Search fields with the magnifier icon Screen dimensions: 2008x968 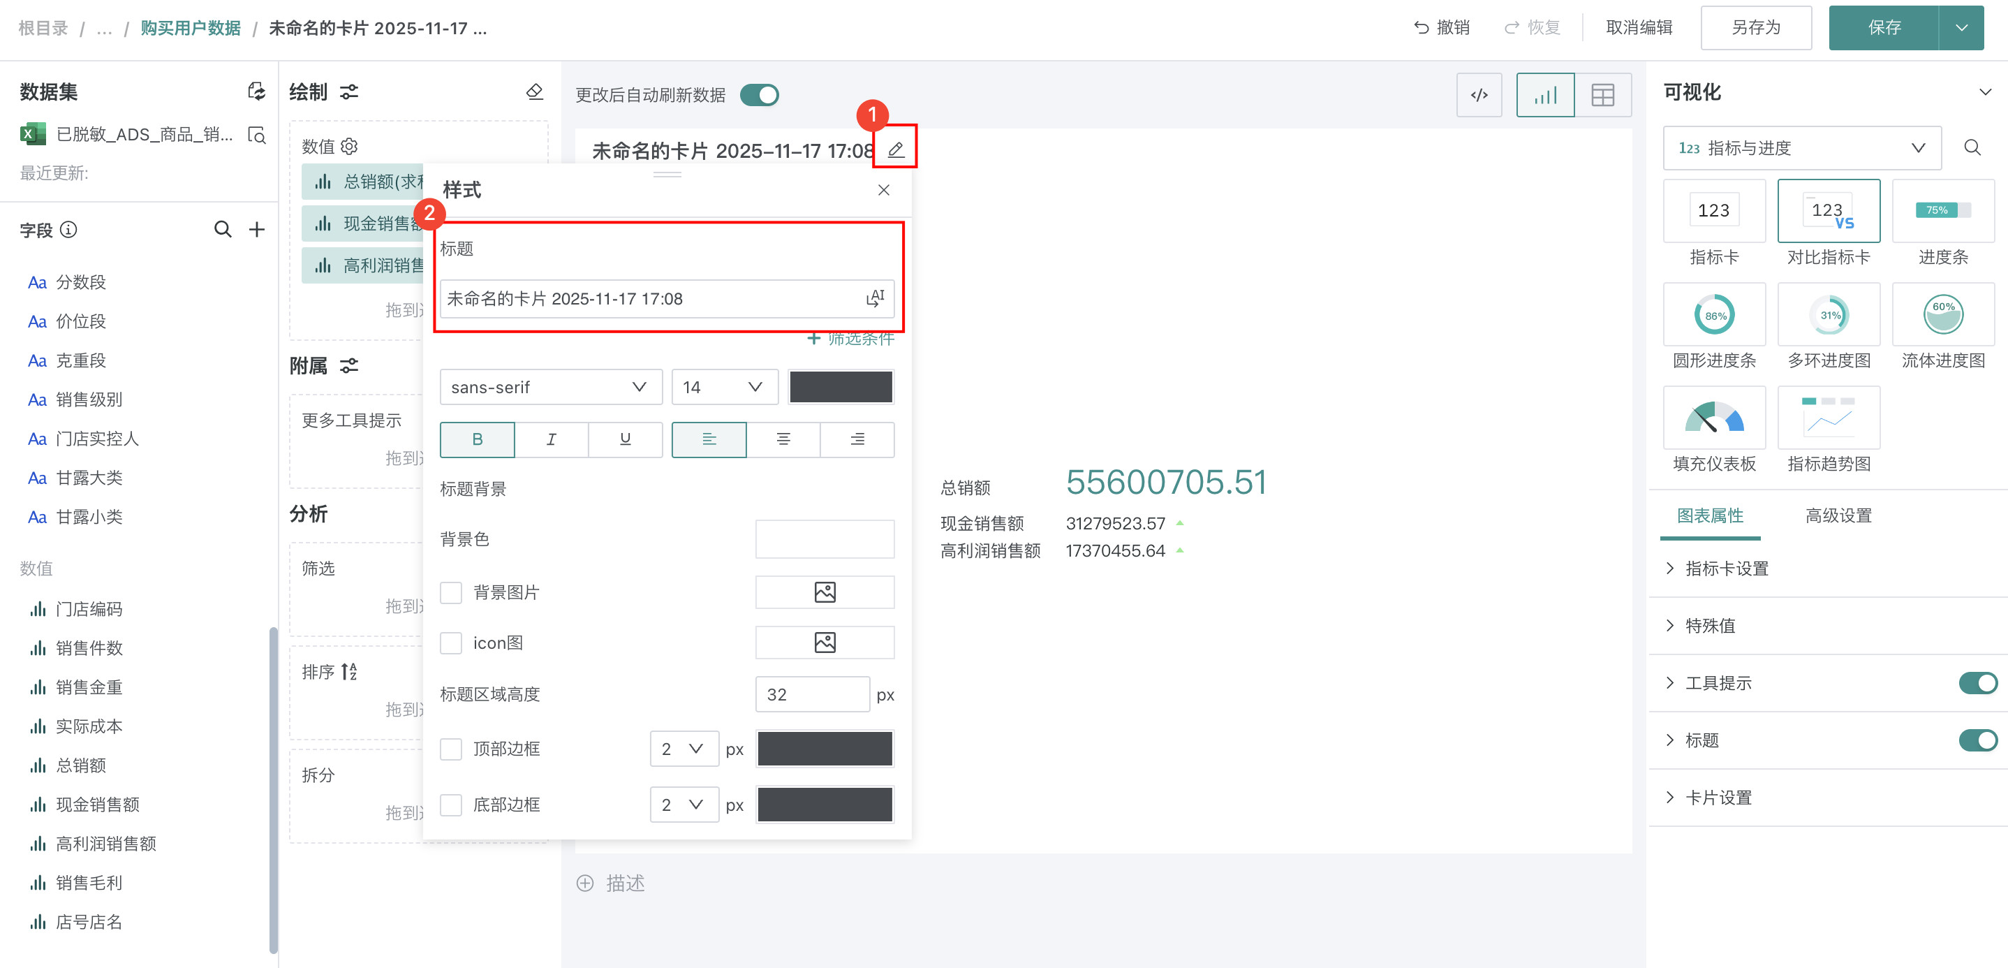222,229
